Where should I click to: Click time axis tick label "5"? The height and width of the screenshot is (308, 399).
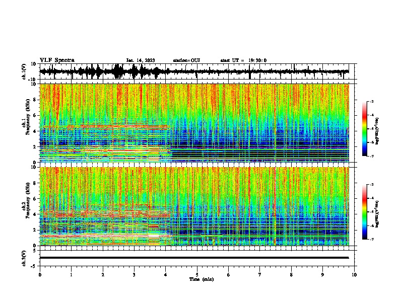[197, 275]
